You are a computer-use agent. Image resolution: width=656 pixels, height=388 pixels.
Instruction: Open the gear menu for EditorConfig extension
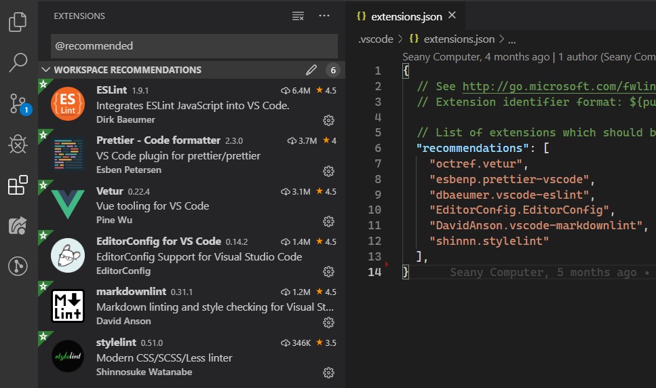[x=328, y=272]
